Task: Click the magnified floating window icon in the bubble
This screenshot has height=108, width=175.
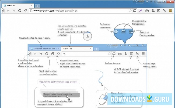Action: tap(131, 32)
